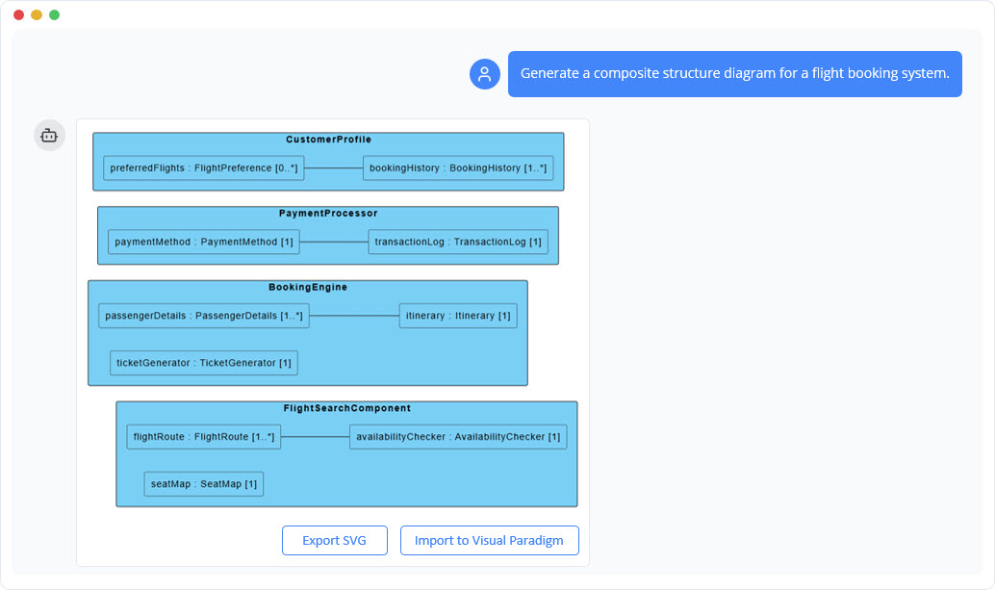The width and height of the screenshot is (995, 590).
Task: Click the bookingHistory BookingHistory part
Action: coord(459,167)
